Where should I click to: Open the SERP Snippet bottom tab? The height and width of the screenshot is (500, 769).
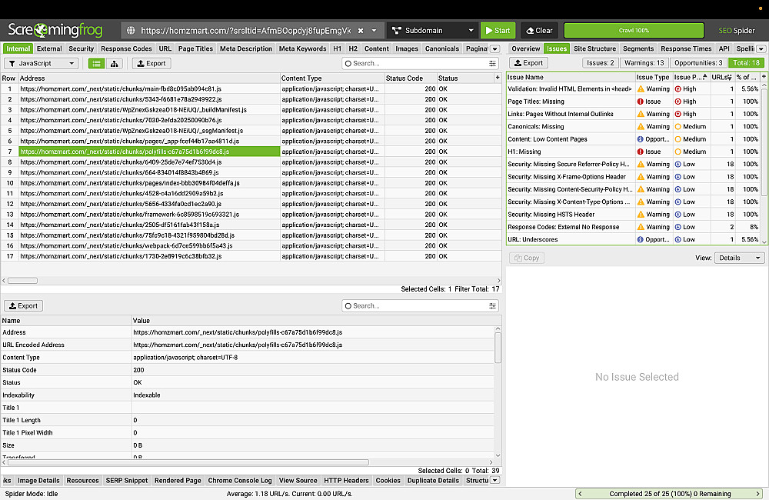pyautogui.click(x=127, y=480)
